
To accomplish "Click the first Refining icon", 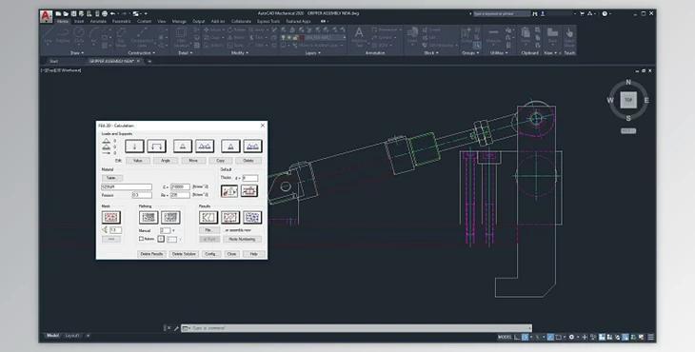I will click(149, 218).
